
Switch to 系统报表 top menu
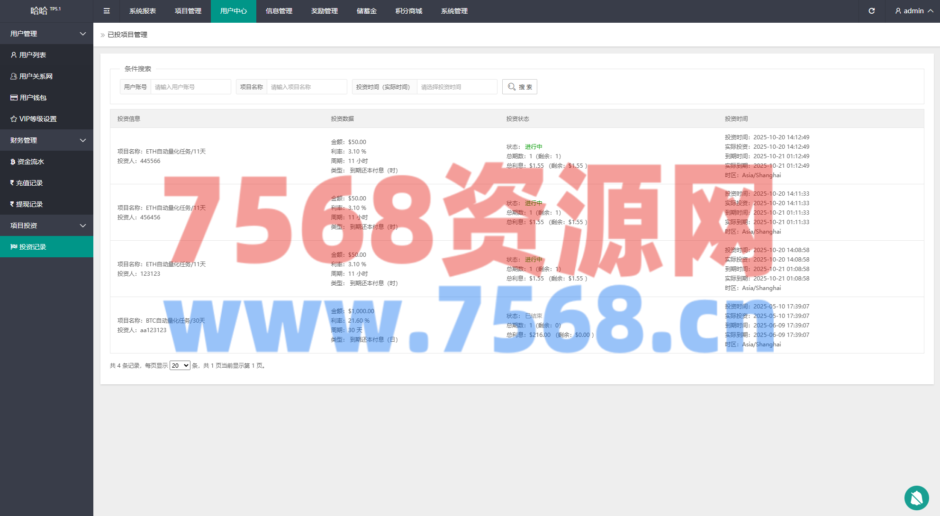[x=143, y=11]
